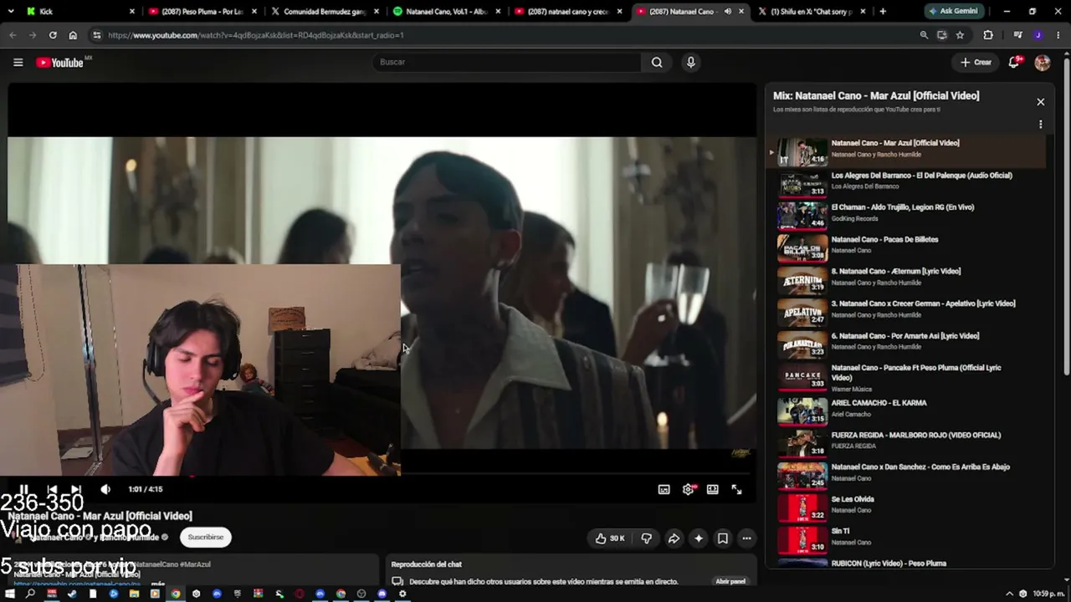Click the Crear button
Image resolution: width=1071 pixels, height=602 pixels.
(976, 62)
